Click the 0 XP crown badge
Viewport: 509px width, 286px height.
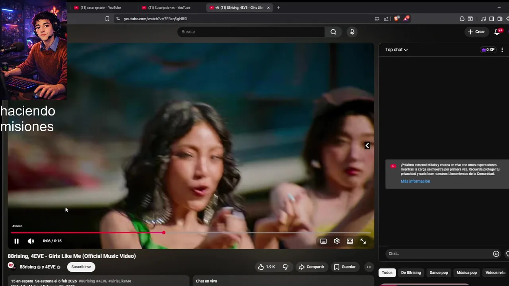click(x=488, y=50)
